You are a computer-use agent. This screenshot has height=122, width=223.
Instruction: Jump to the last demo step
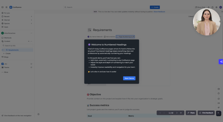(181, 113)
